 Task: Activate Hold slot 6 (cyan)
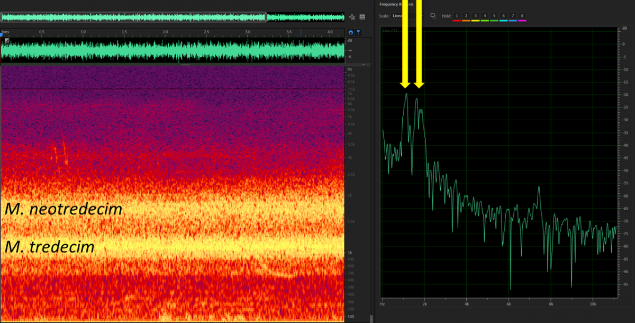pyautogui.click(x=504, y=16)
